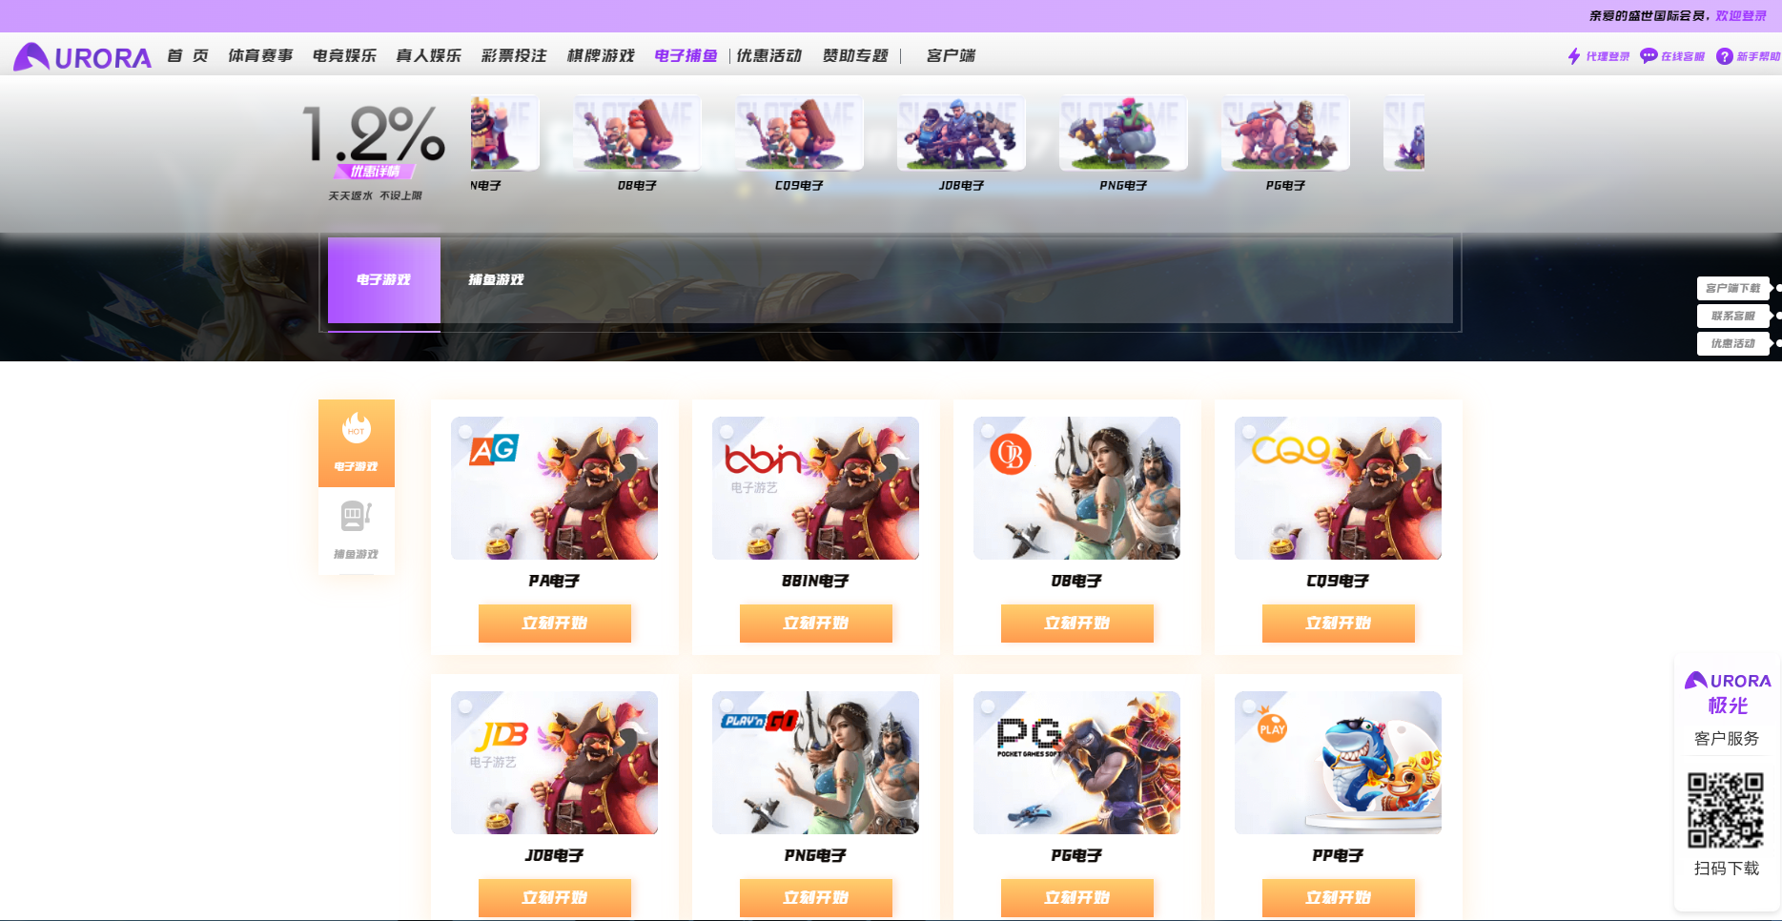Click the Aurora 极光 logo in service panel
The image size is (1782, 921).
1728,693
